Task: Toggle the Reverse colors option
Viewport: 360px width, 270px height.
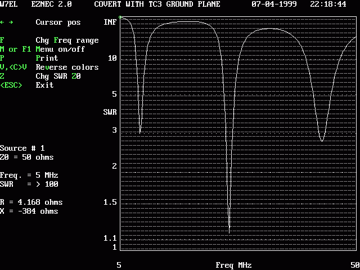Action: 67,67
